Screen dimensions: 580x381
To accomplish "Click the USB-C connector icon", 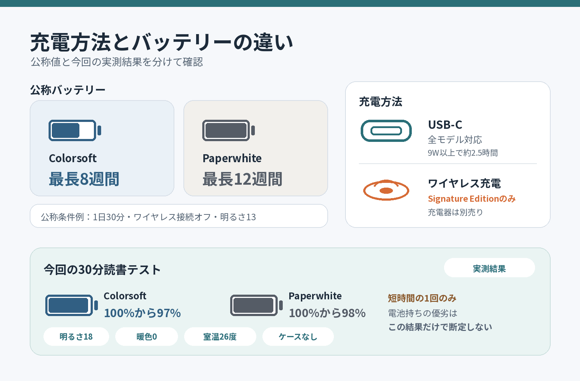I will point(386,131).
